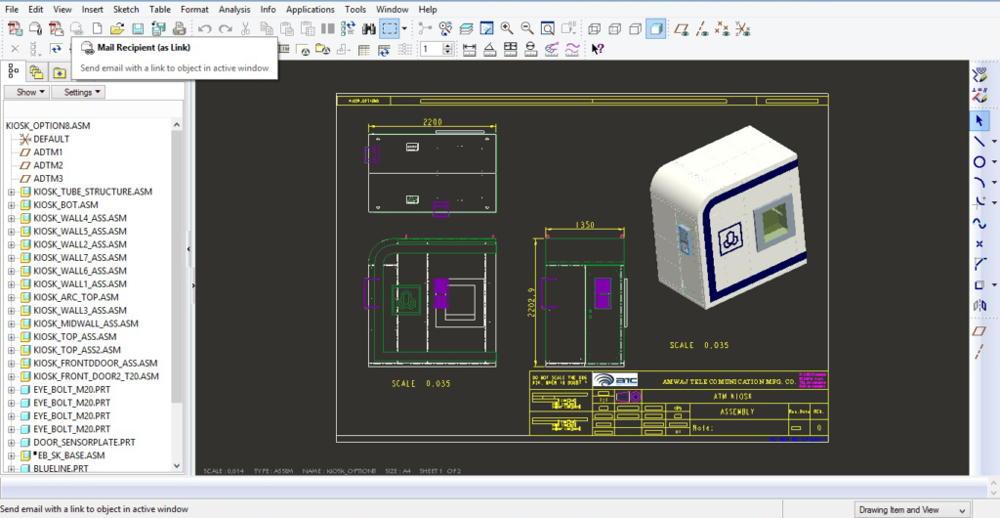Viewport: 1000px width, 518px height.
Task: Click the Spline curve tool
Action: [x=979, y=223]
